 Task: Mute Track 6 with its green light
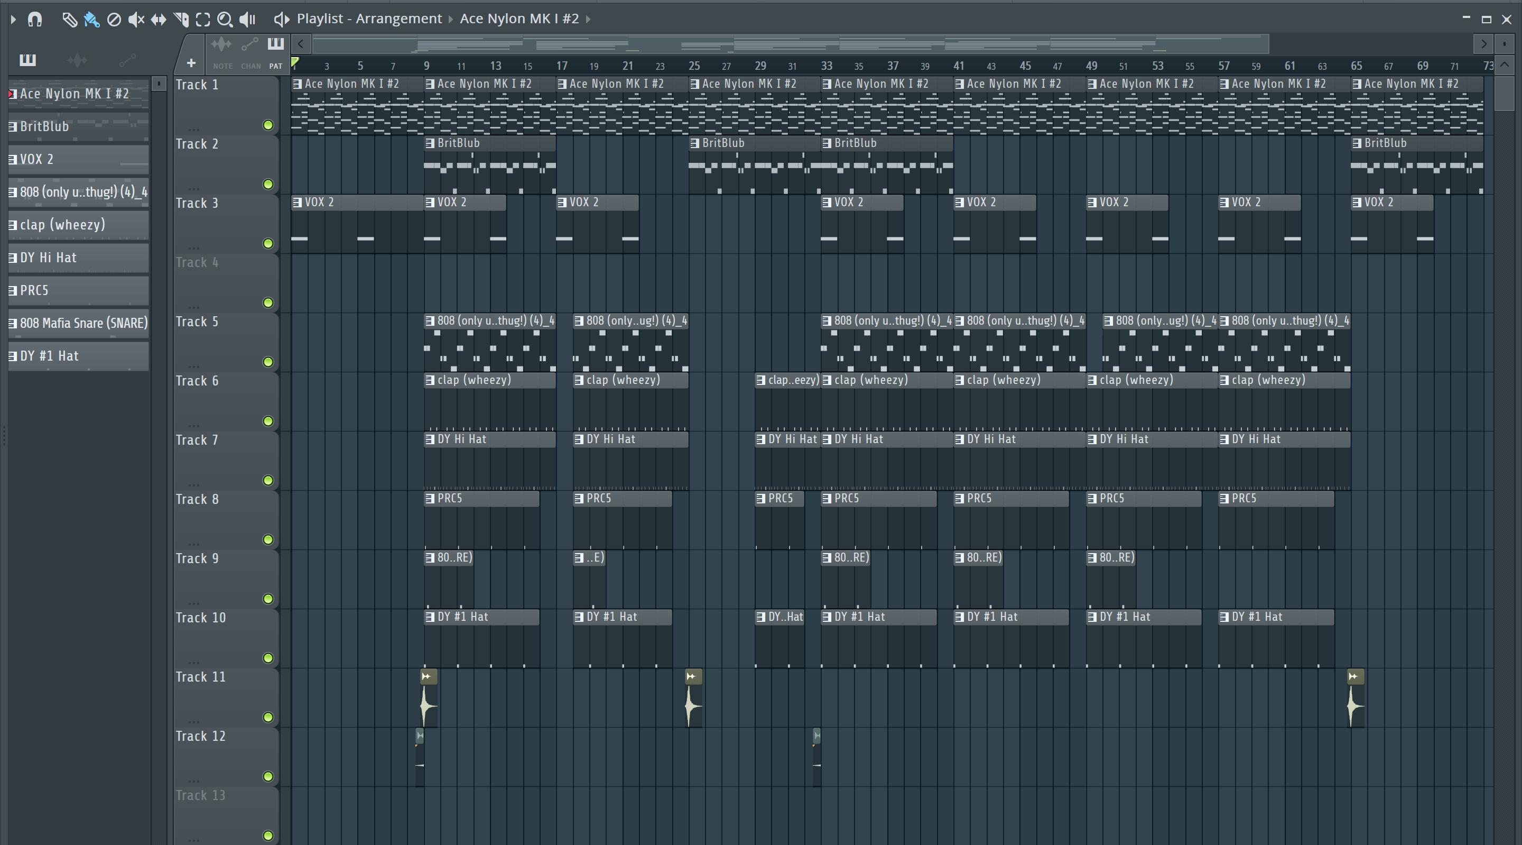click(x=268, y=421)
